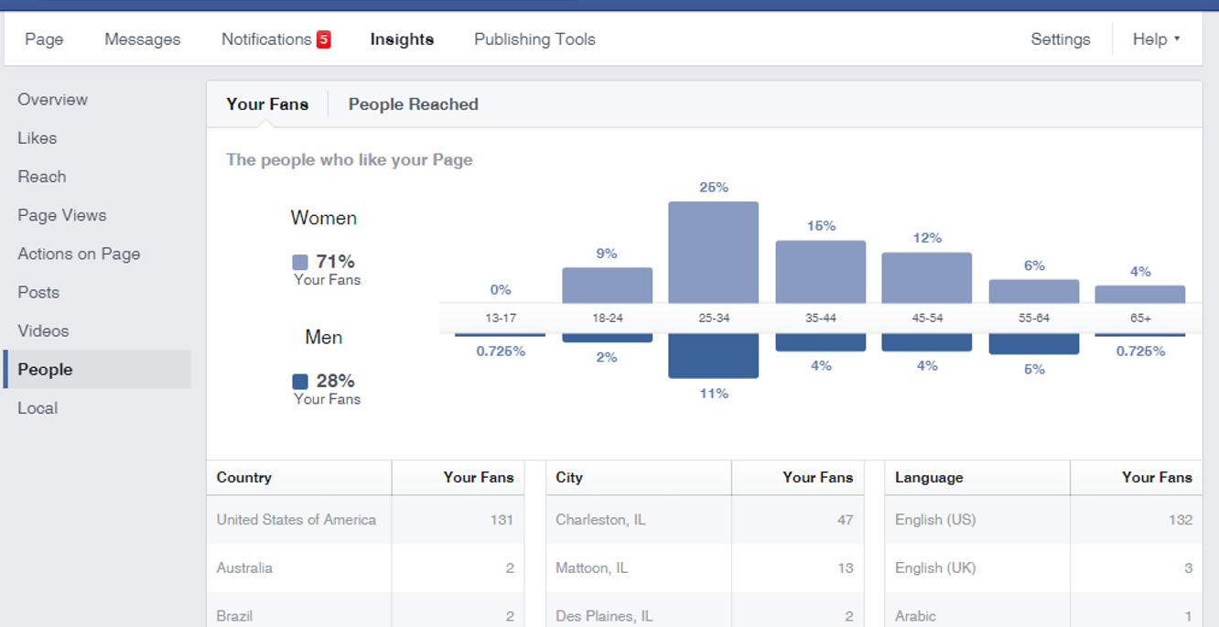
Task: Open Publishing Tools
Action: 534,38
